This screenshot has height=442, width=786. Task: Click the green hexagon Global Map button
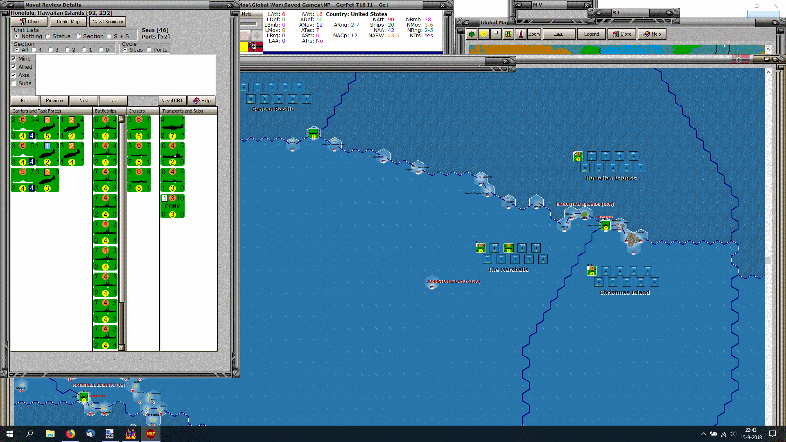pyautogui.click(x=472, y=34)
